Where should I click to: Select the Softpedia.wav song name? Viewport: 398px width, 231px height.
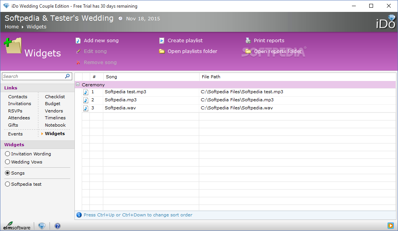[120, 108]
